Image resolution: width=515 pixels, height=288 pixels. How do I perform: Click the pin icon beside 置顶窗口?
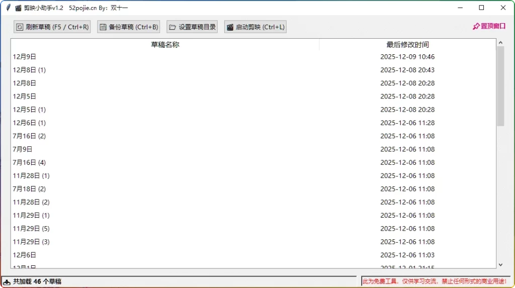(476, 26)
